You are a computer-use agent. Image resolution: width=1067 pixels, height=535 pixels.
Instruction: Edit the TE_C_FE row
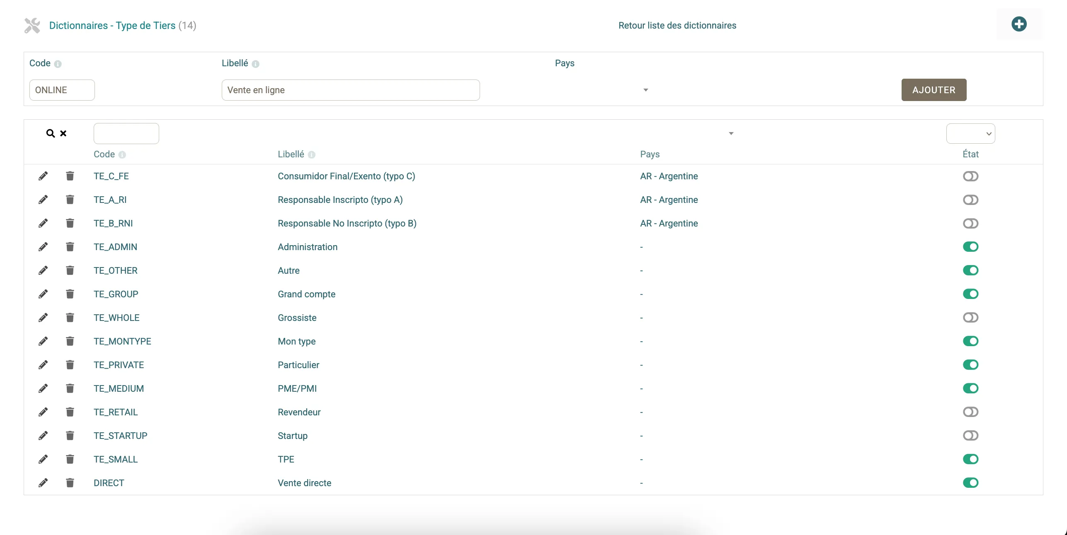click(x=43, y=176)
